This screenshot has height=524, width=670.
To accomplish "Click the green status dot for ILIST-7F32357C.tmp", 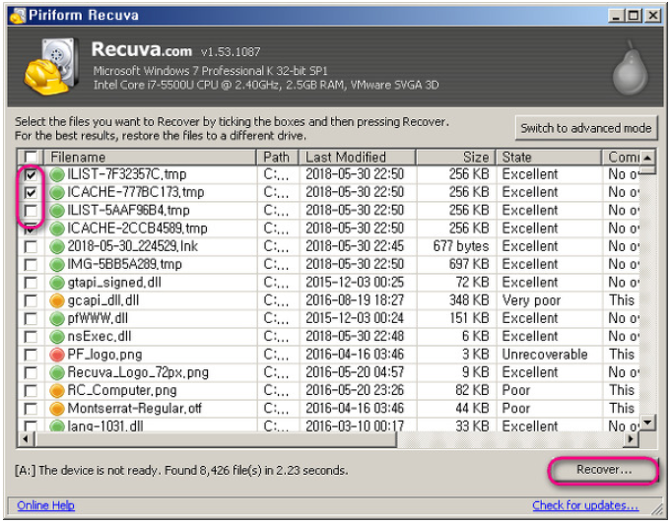I will [56, 174].
